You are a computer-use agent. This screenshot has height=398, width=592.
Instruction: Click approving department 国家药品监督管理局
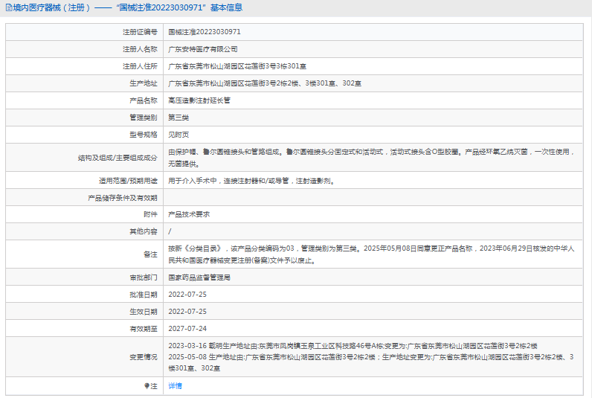pyautogui.click(x=199, y=277)
